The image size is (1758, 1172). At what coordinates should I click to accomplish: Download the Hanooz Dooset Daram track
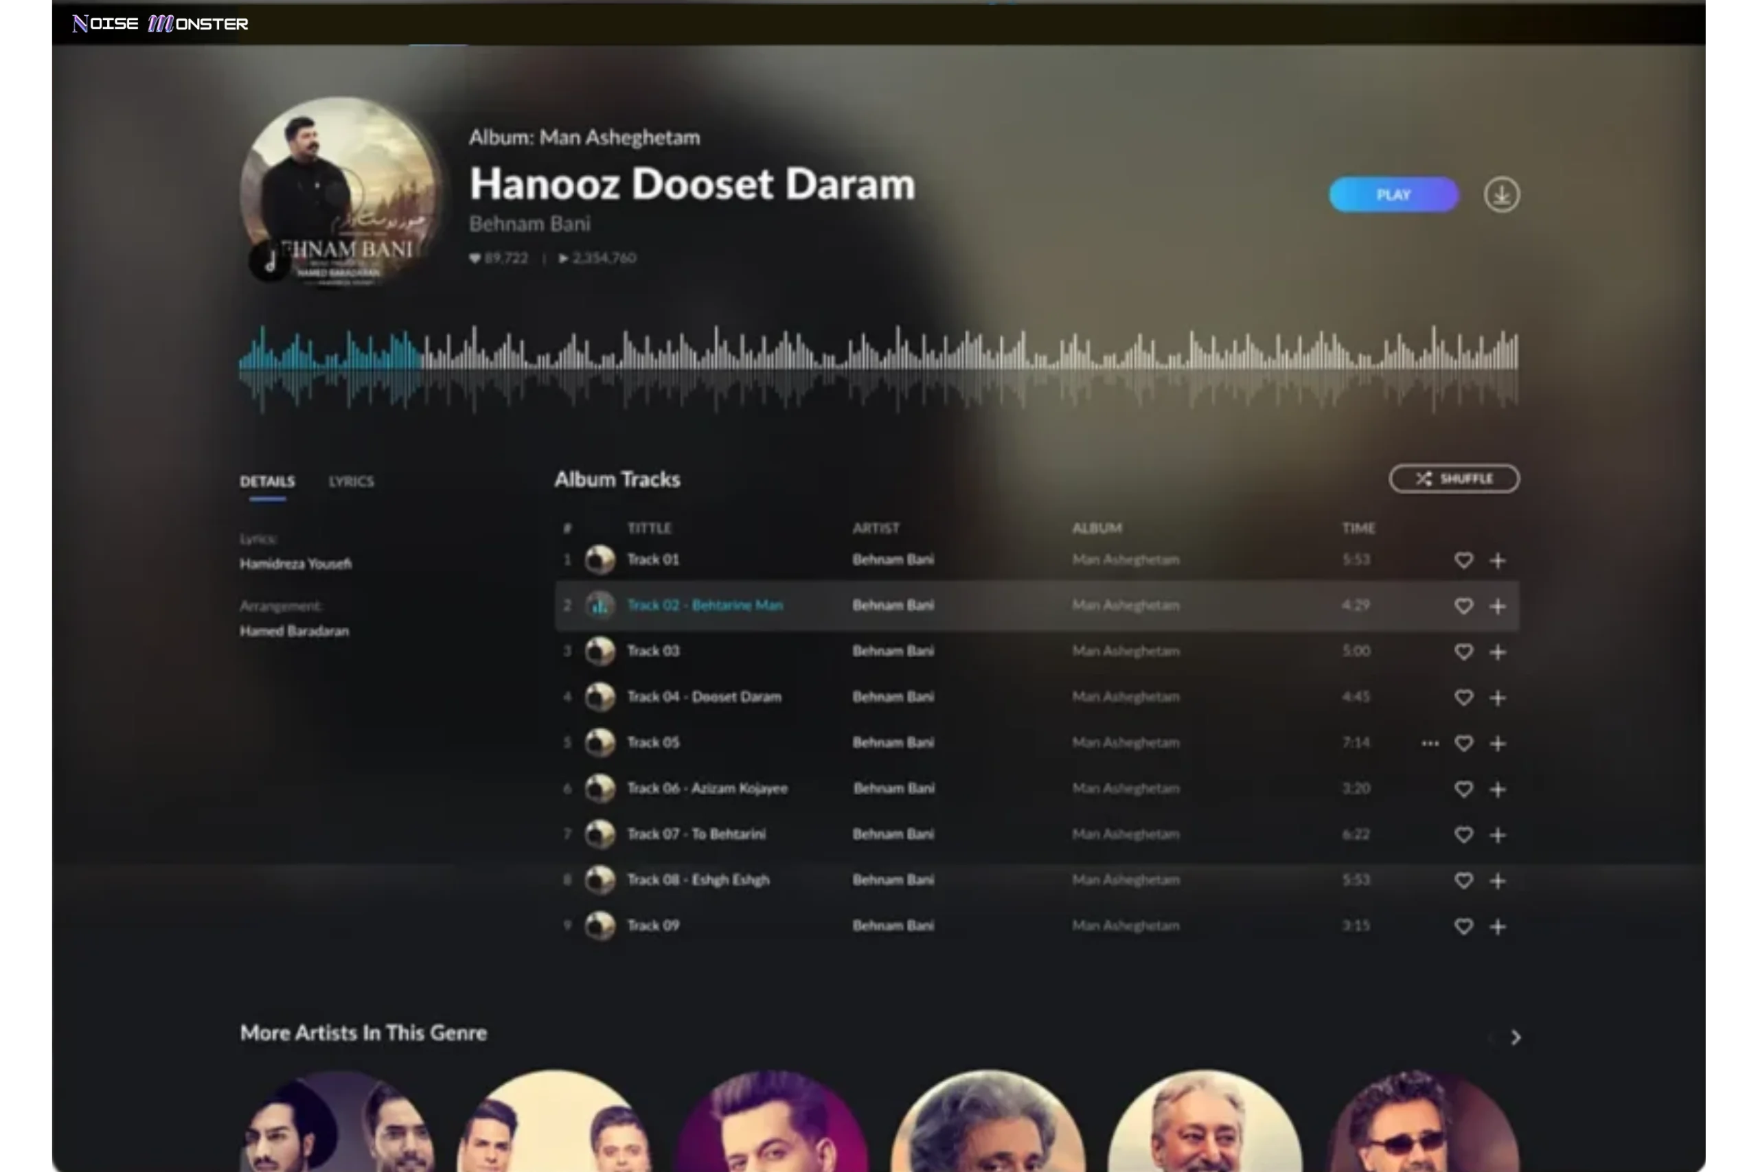(1502, 194)
